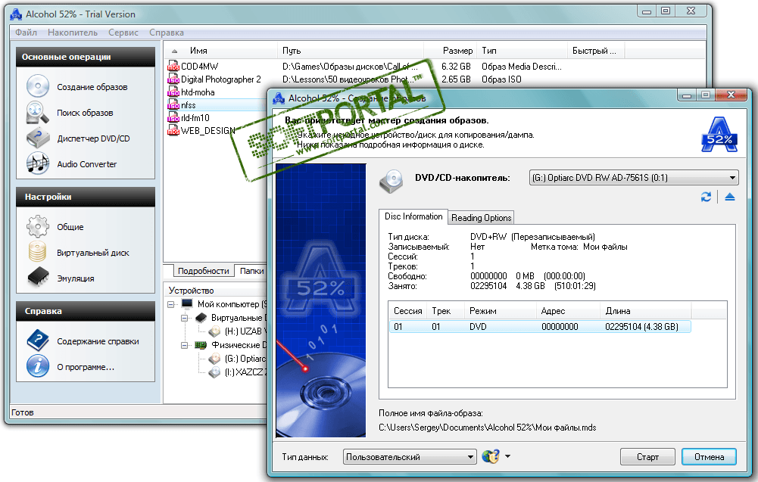Viewport: 758px width, 482px height.
Task: Click the COD4MW mds file icon
Action: click(173, 66)
